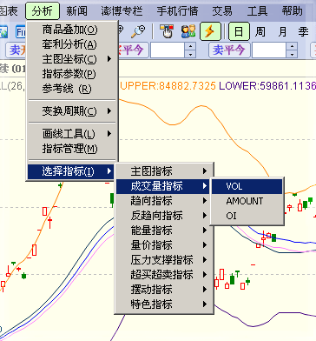Image resolution: width=316 pixels, height=341 pixels.
Task: Click the input field right of 卖平今
Action: point(269,50)
